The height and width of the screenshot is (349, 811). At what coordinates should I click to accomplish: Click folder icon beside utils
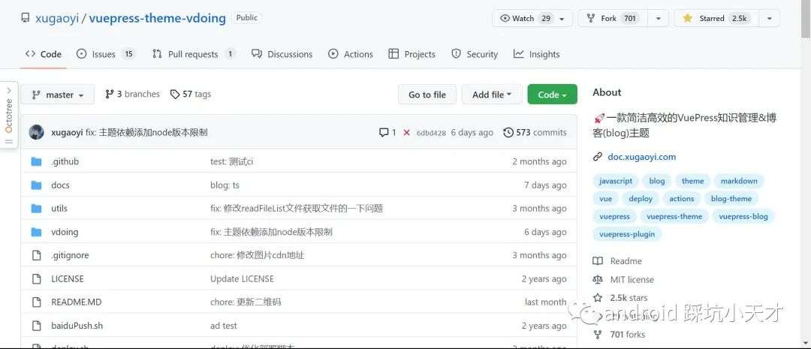click(x=36, y=209)
